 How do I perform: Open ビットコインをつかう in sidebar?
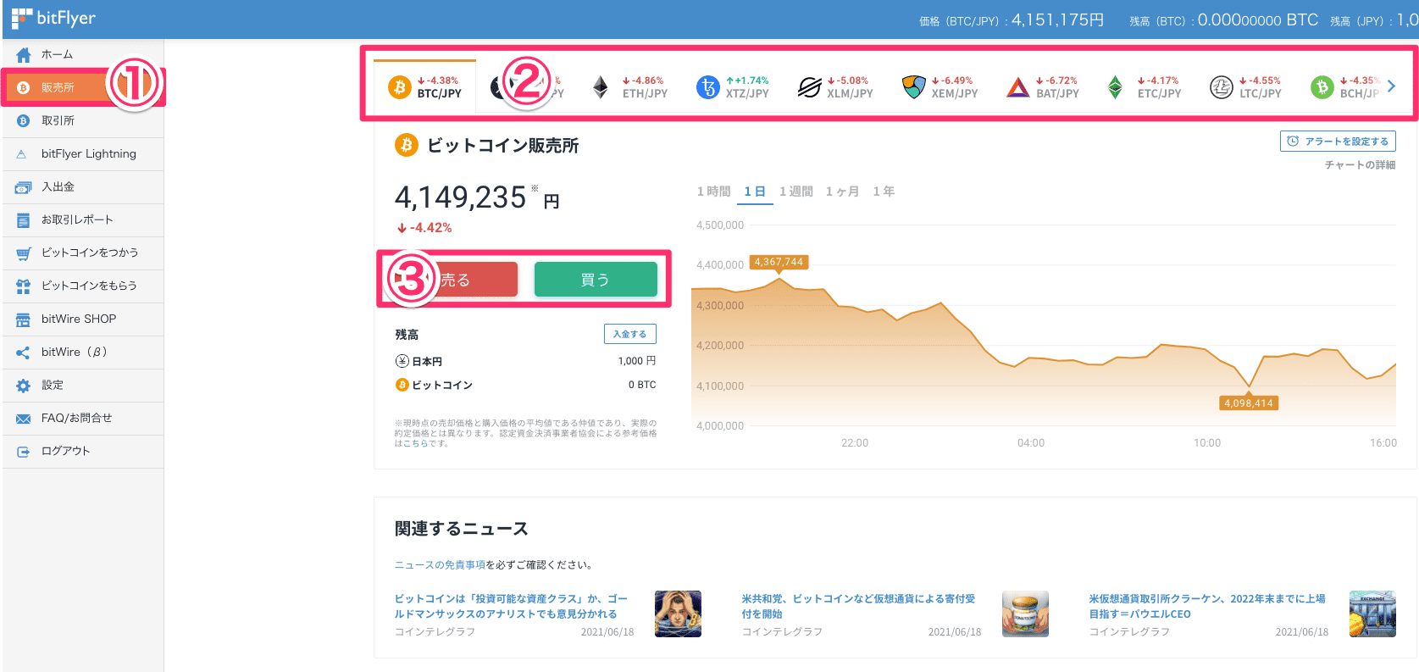[x=83, y=253]
